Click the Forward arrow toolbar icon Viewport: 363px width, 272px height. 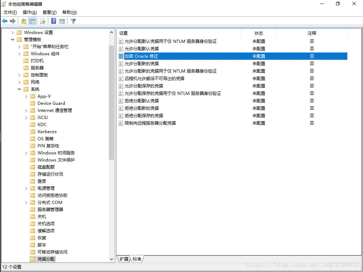(x=13, y=21)
